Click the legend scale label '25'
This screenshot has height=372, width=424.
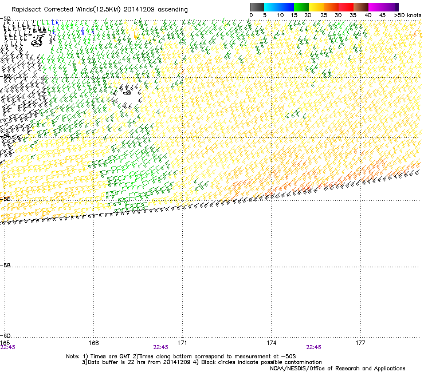[324, 15]
